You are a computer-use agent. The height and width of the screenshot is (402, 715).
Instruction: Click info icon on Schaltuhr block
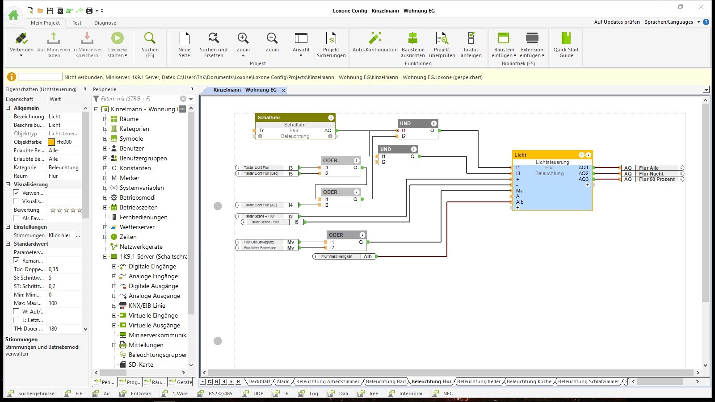[x=331, y=117]
